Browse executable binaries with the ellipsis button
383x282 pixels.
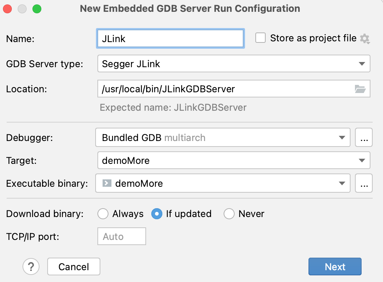(x=364, y=183)
